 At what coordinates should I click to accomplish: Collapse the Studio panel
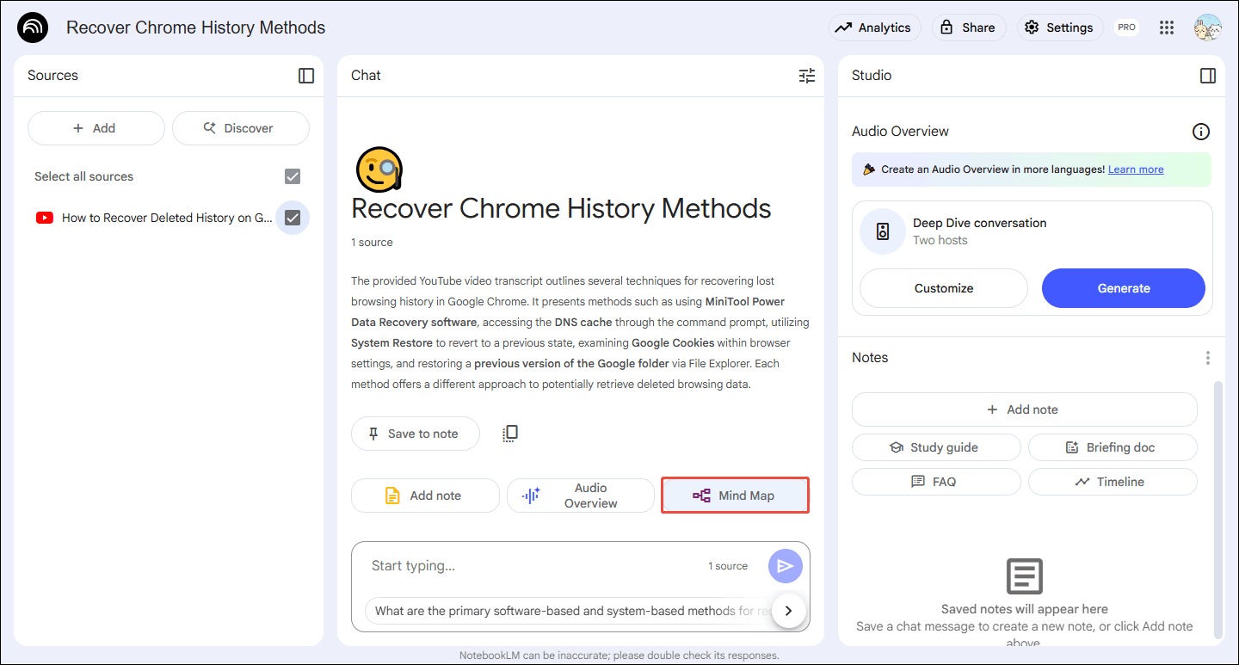click(1208, 76)
